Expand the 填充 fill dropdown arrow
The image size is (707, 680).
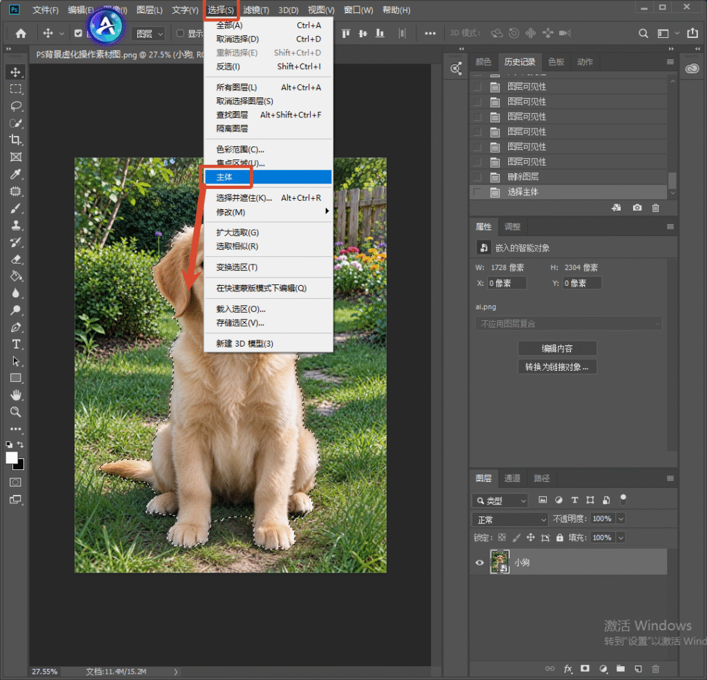point(621,538)
